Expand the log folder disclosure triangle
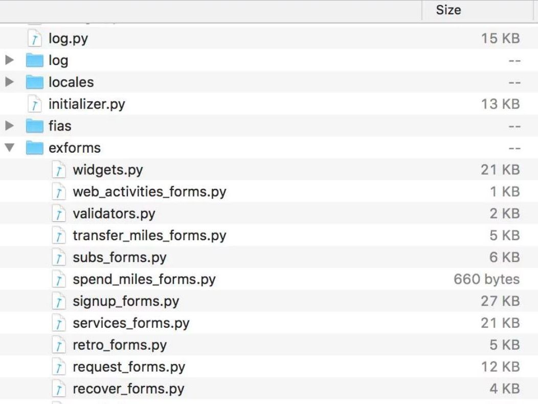Image resolution: width=538 pixels, height=404 pixels. (9, 60)
